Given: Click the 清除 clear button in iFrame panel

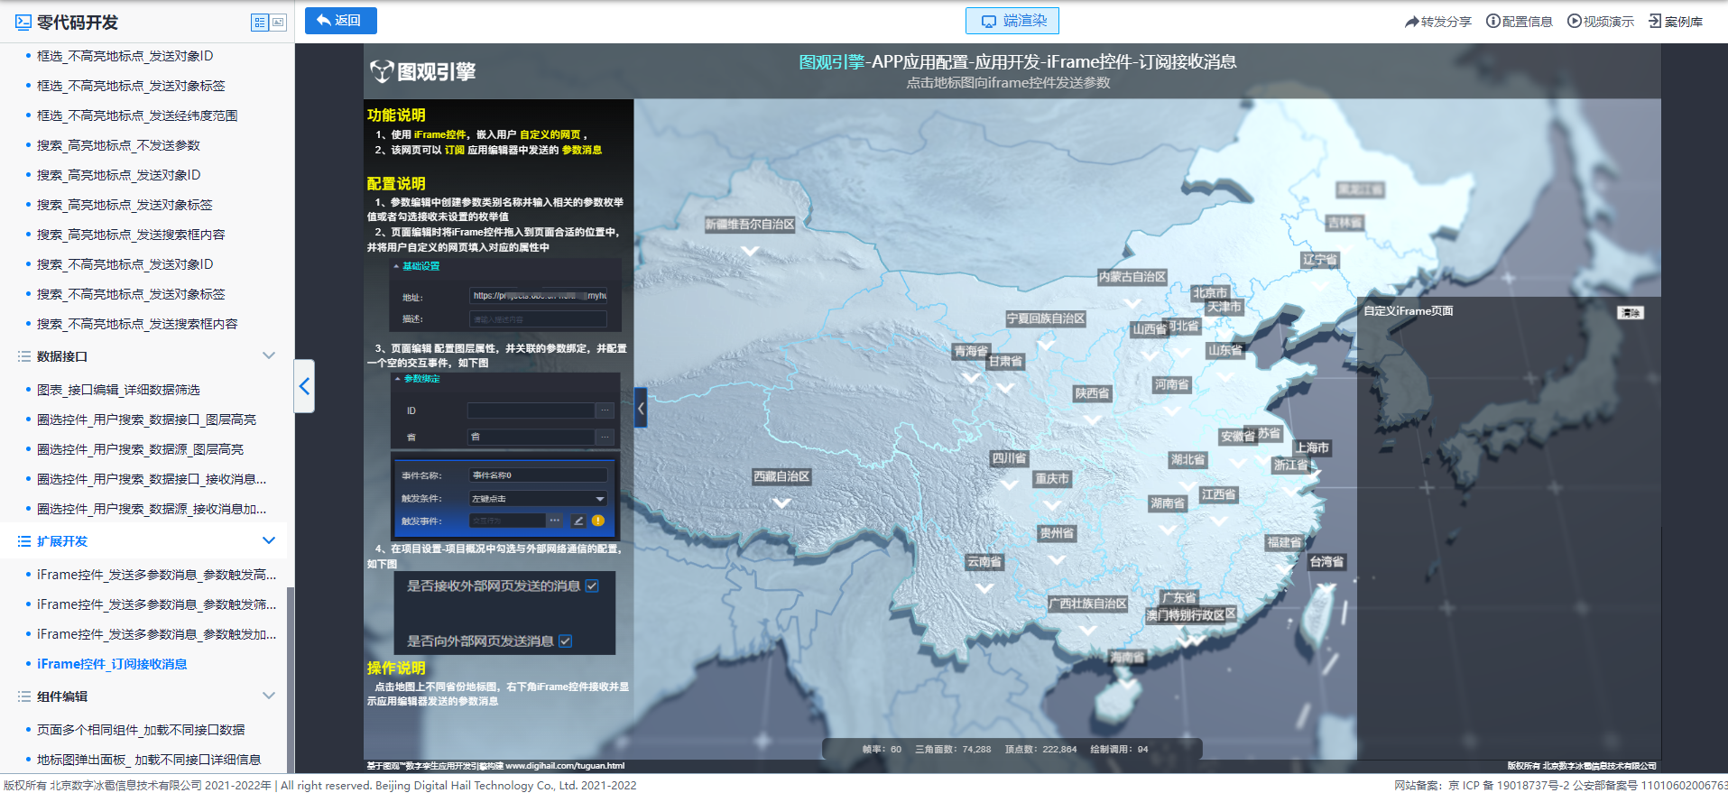Looking at the screenshot, I should coord(1631,313).
